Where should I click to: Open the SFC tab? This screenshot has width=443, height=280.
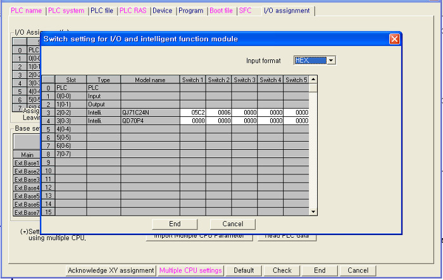[246, 11]
